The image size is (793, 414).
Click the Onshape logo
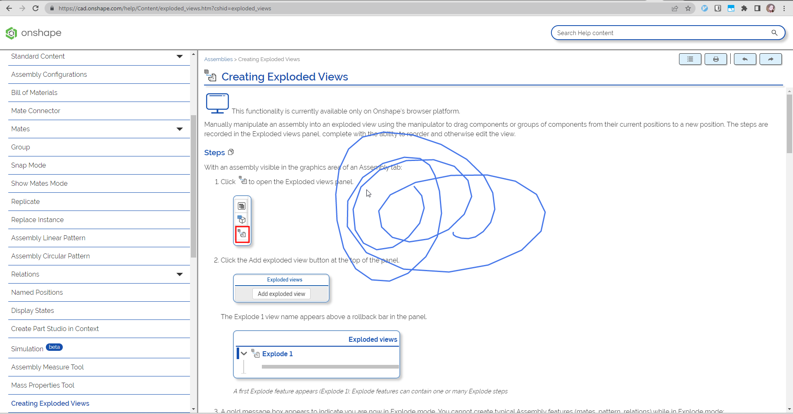tap(33, 33)
